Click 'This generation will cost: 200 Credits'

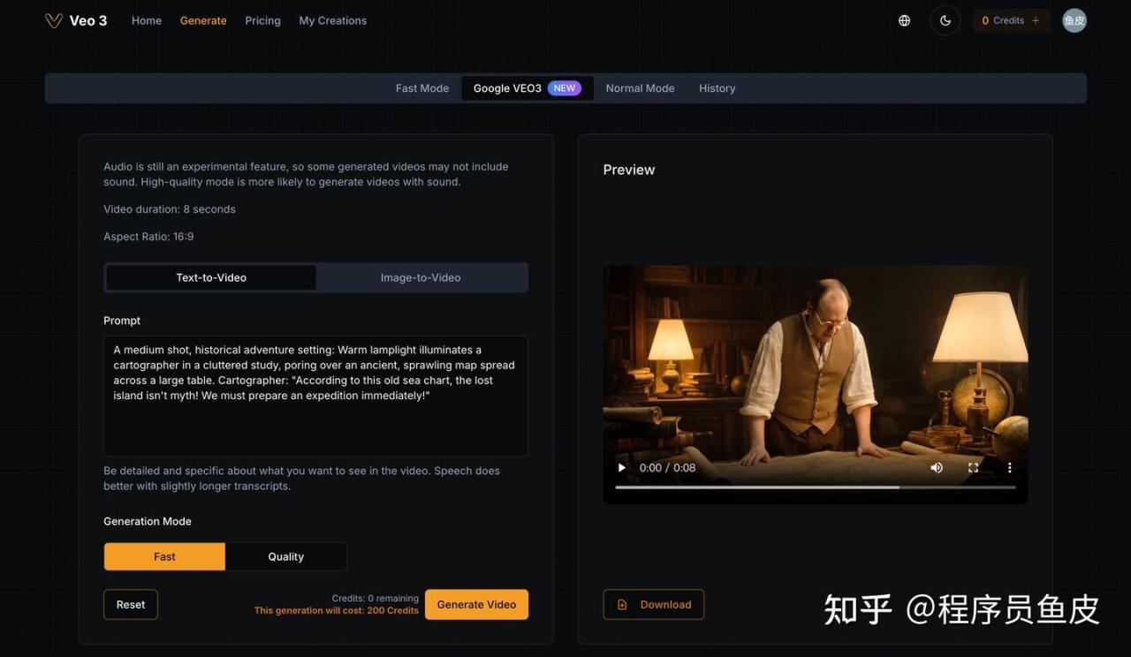coord(337,610)
